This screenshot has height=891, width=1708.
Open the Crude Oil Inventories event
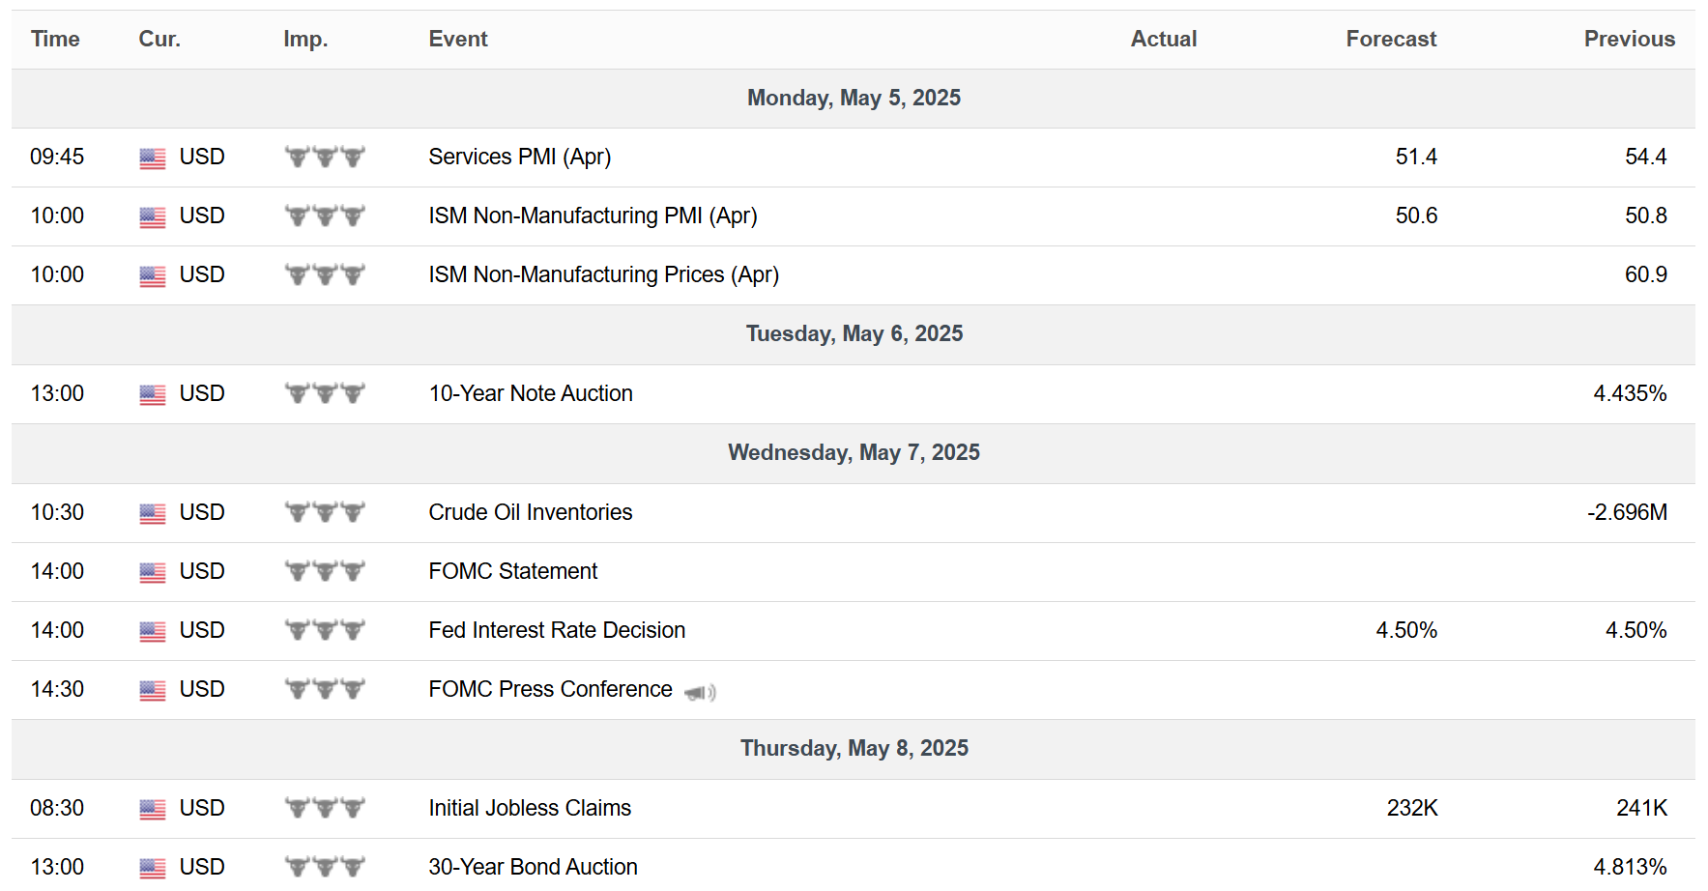(531, 512)
